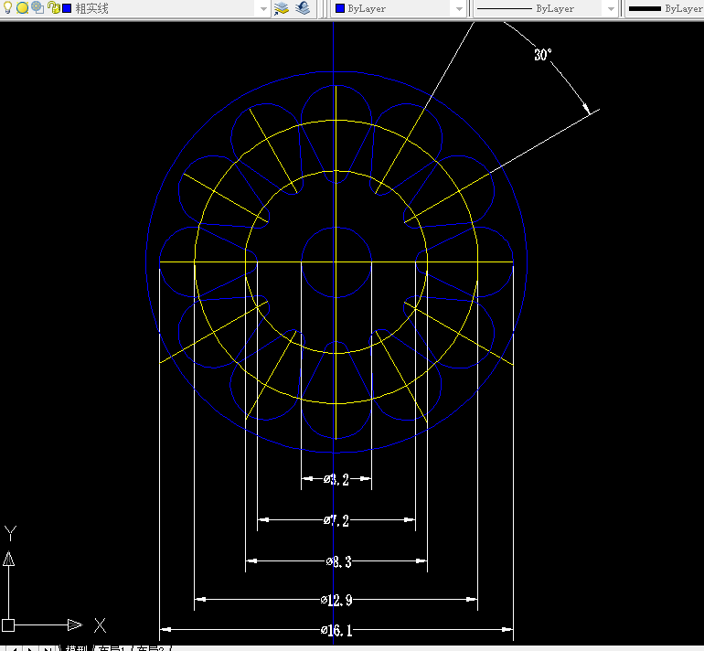Viewport: 704px width, 651px height.
Task: Click the blue layer color square
Action: 67,8
